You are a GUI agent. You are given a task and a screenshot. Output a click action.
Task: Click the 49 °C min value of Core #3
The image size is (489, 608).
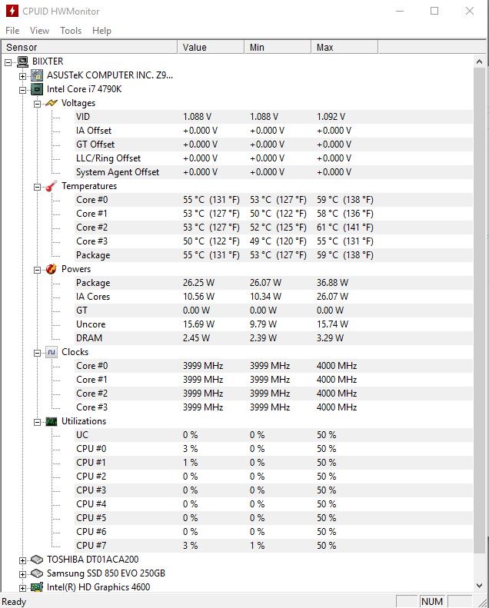tap(278, 241)
